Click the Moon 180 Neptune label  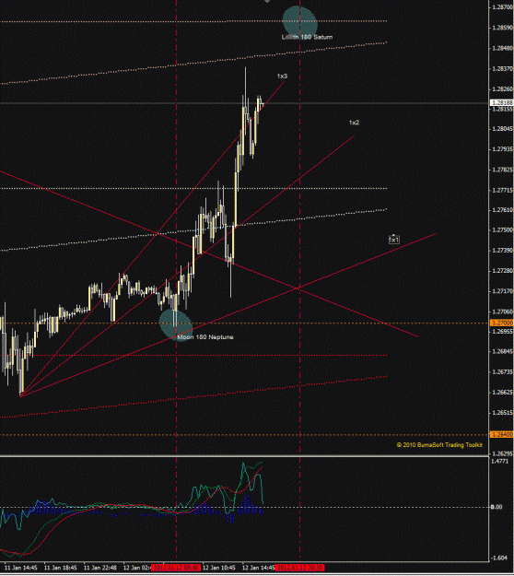pos(205,337)
